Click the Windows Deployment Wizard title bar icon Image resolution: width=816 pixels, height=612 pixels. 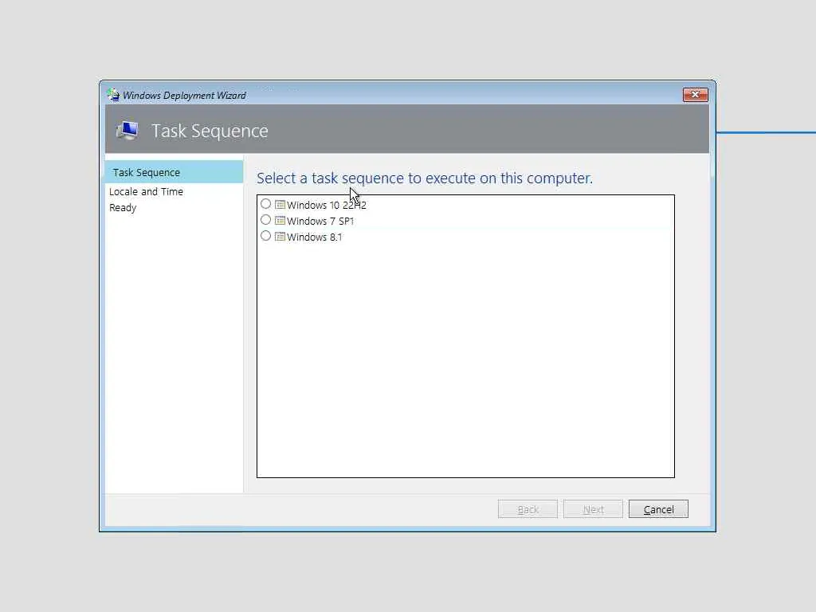(113, 95)
